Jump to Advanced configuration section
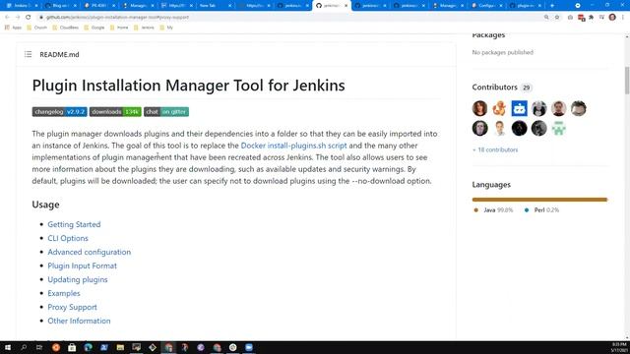 pos(90,252)
